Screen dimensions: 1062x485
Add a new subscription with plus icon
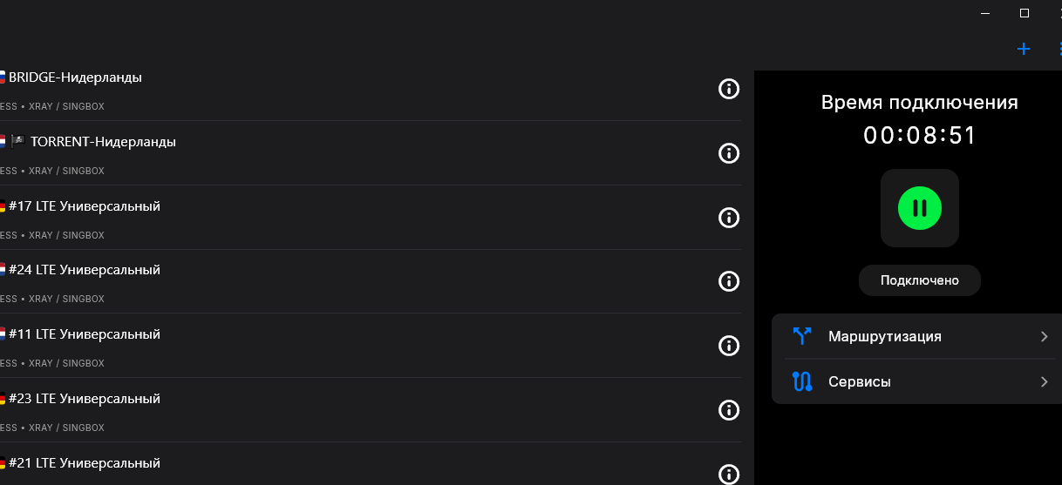click(1024, 49)
